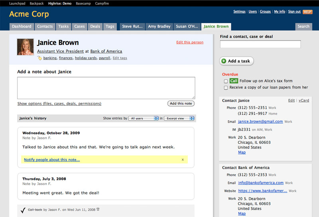Open the Contacts tab
Image resolution: width=319 pixels, height=217 pixels.
coord(45,26)
